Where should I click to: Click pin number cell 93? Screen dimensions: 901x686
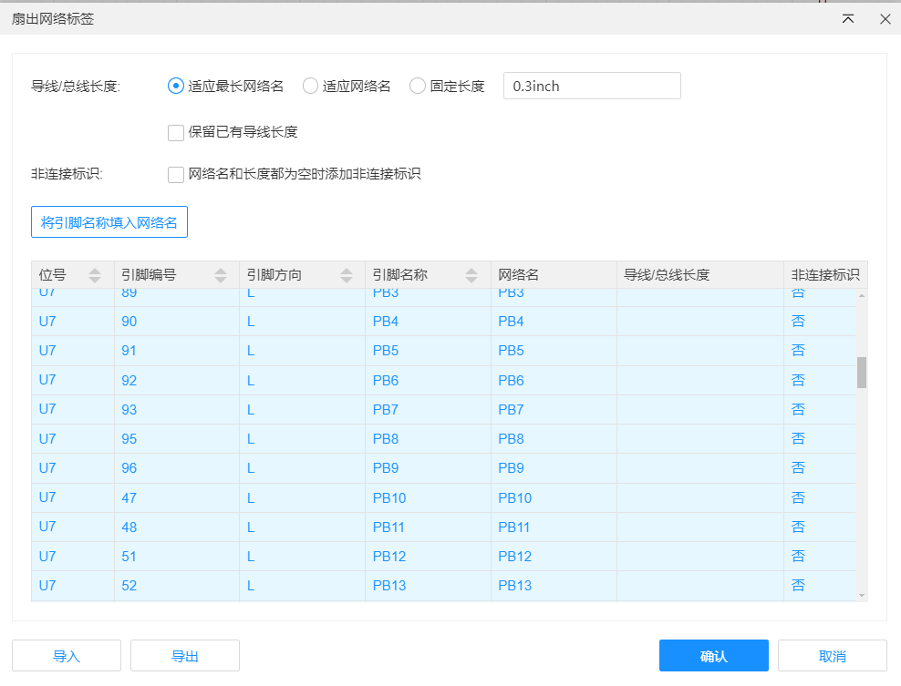coord(177,410)
